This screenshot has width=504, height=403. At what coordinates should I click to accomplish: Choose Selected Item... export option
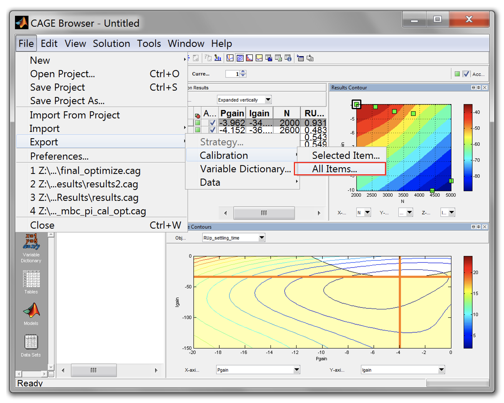342,155
